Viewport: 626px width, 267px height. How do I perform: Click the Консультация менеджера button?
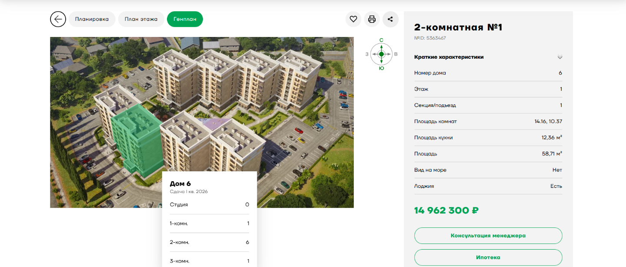tap(488, 236)
